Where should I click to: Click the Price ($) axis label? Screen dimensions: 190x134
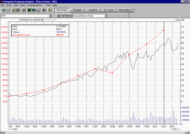click(x=180, y=20)
